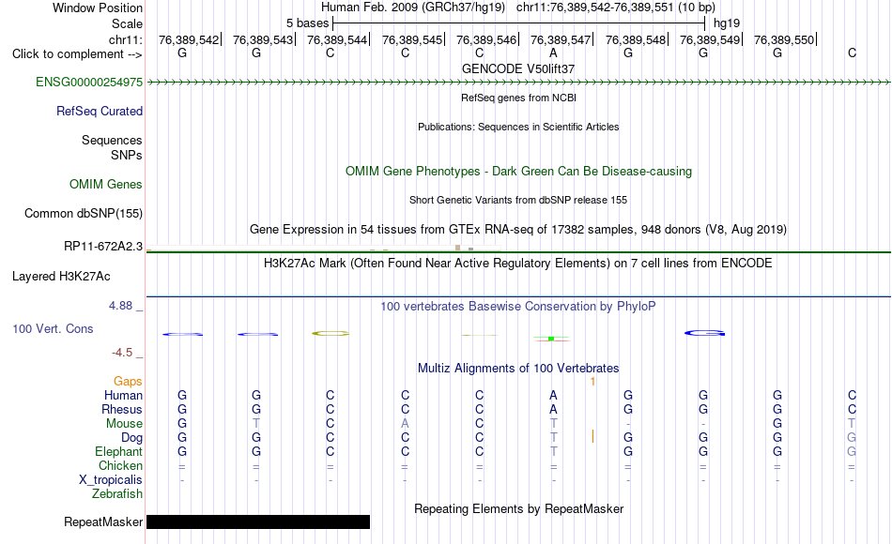The height and width of the screenshot is (544, 892).
Task: Click the Scale label on the left
Action: [x=127, y=23]
